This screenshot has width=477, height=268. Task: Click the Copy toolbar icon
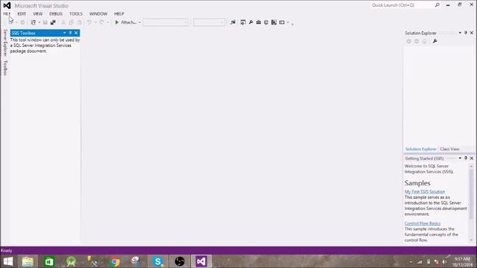[x=72, y=22]
